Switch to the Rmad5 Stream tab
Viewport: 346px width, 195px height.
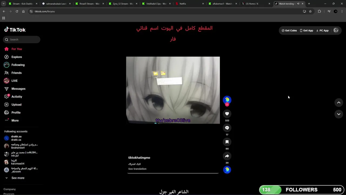(x=90, y=4)
